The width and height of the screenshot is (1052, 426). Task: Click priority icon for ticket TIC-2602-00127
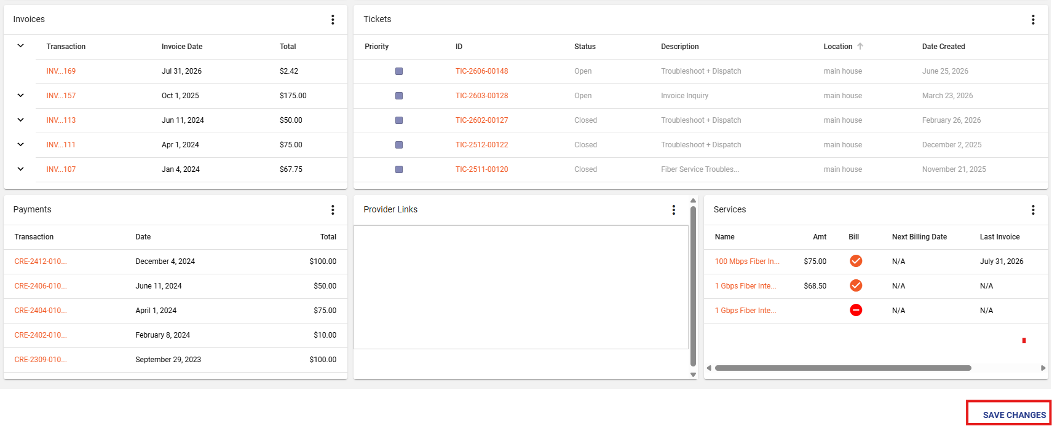(399, 120)
